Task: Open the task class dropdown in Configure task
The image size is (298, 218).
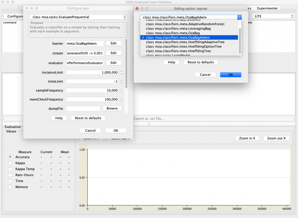Action: tap(78, 17)
